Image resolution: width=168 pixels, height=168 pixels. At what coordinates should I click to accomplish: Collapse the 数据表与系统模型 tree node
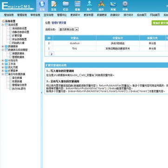[3, 50]
